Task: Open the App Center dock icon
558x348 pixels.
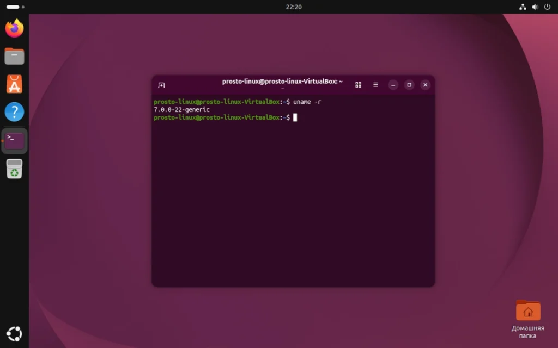Action: 14,84
